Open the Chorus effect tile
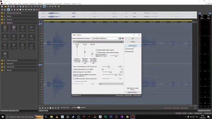 coord(23,28)
